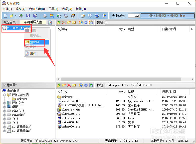Expand the 我的文档 tree node
196x144 pixels.
[4, 103]
